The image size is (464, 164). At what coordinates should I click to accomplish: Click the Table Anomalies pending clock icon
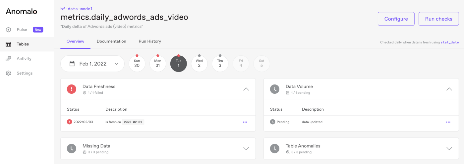point(275,148)
